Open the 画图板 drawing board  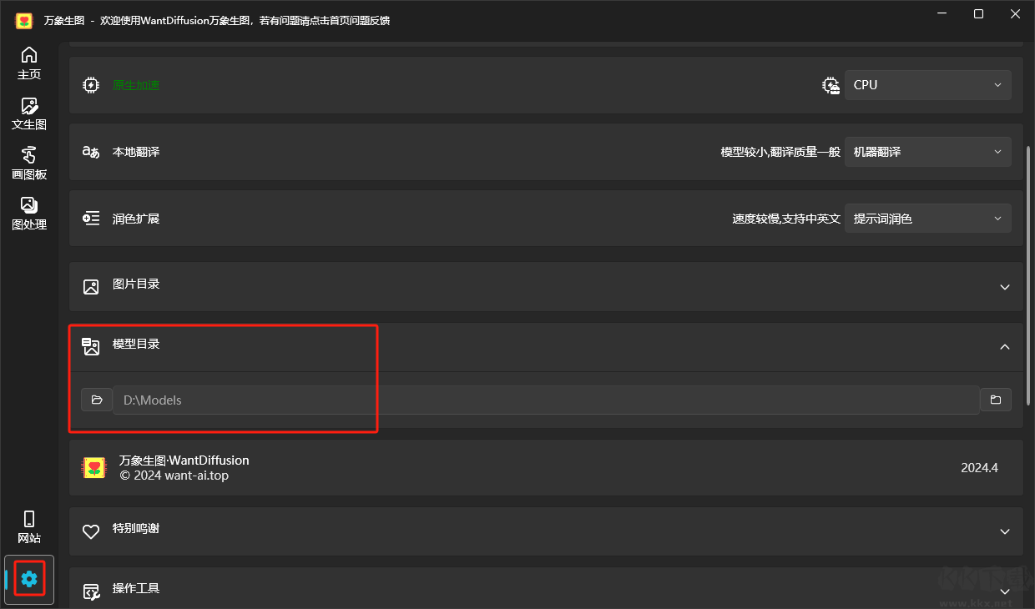[29, 164]
